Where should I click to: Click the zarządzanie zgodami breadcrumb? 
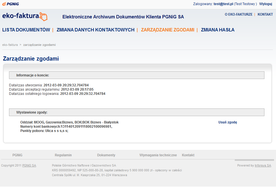pyautogui.click(x=40, y=45)
